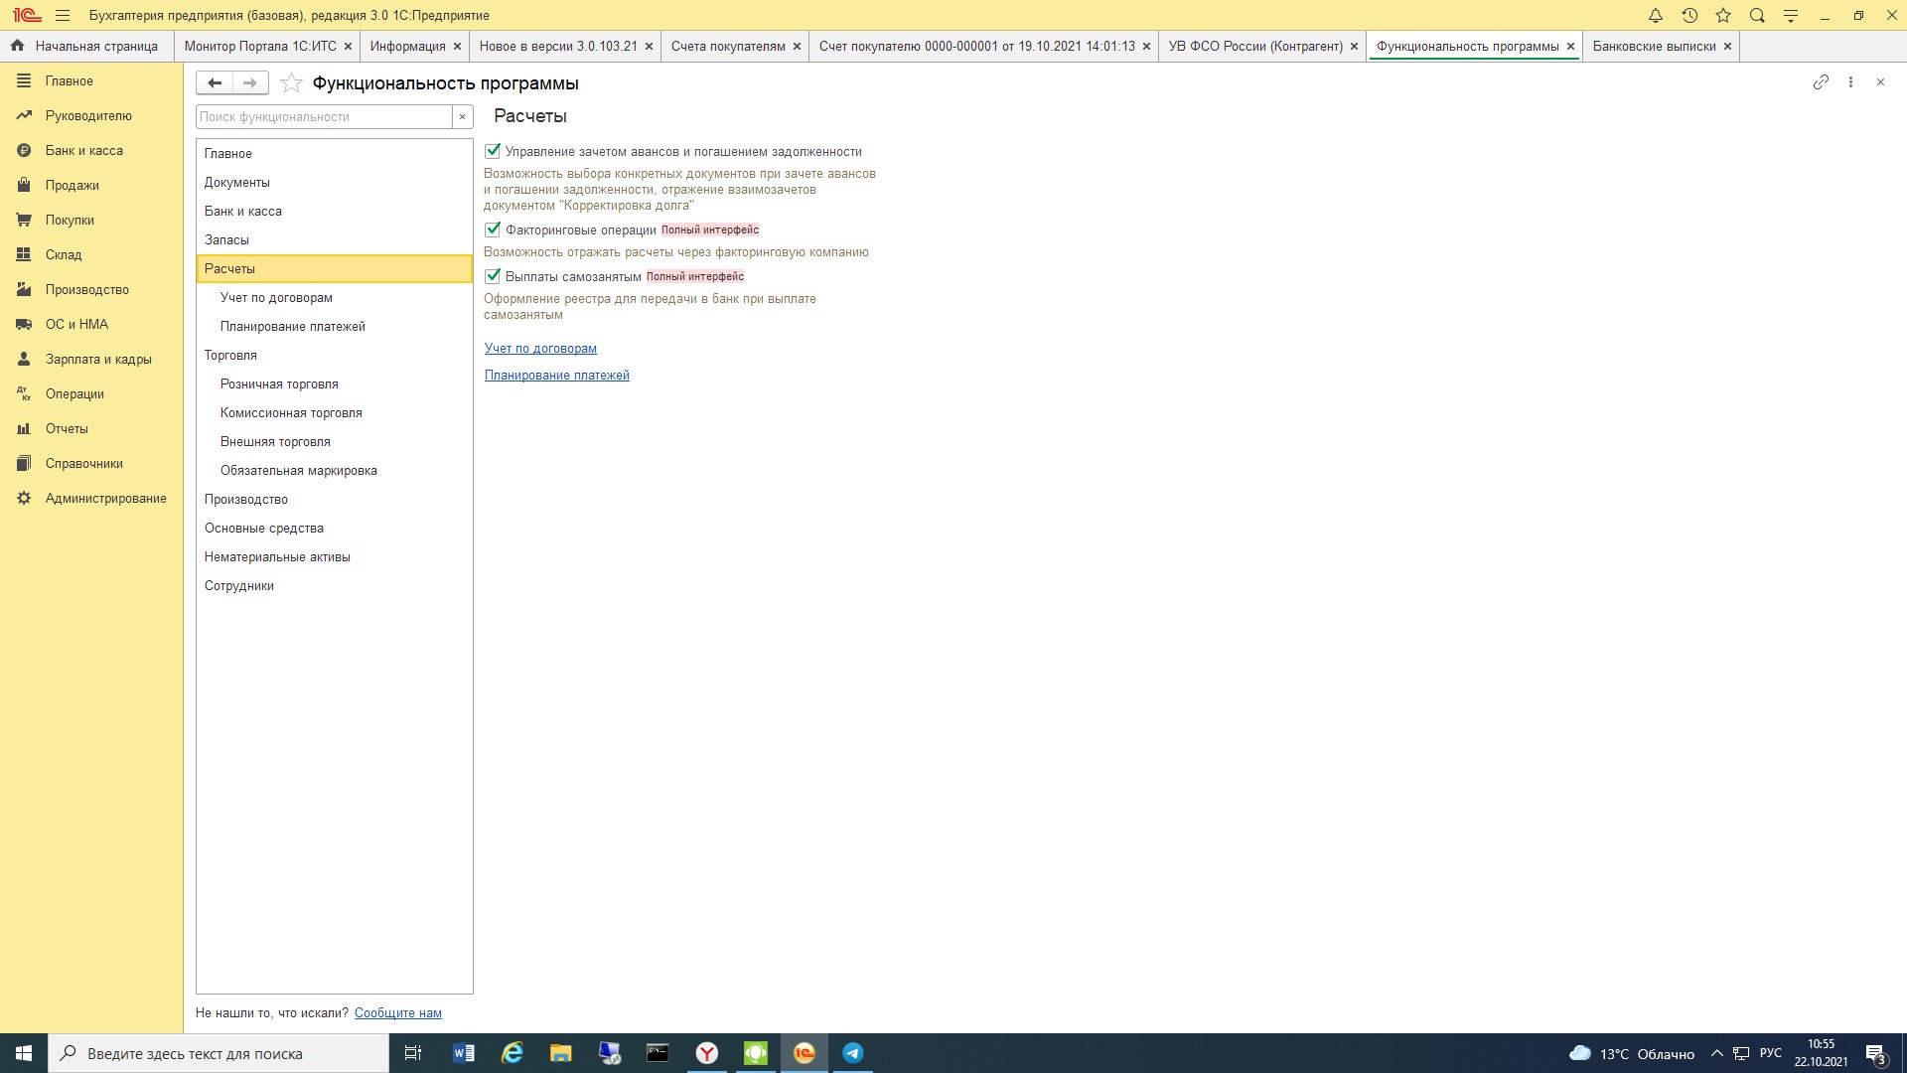
Task: Click Поиск функциональности search field
Action: pos(323,116)
